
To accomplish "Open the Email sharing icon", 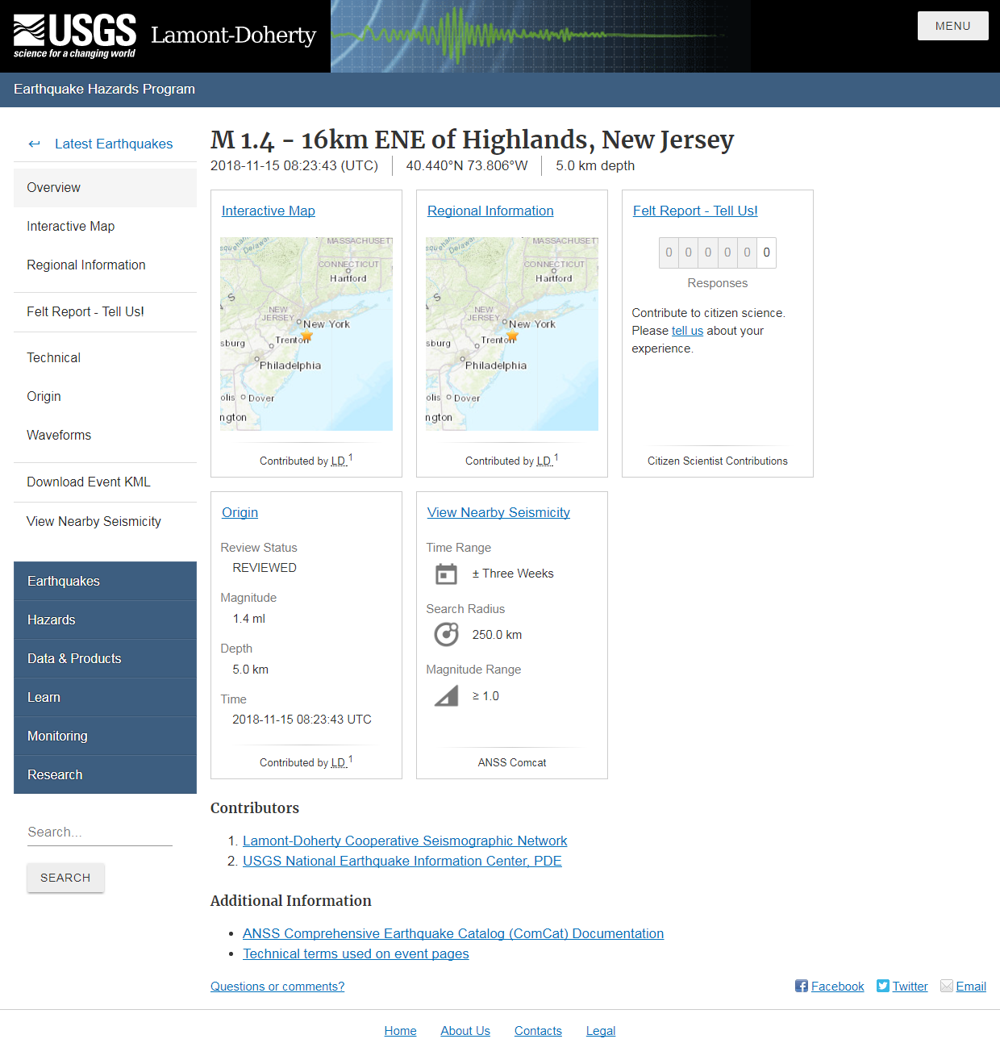I will pos(946,986).
